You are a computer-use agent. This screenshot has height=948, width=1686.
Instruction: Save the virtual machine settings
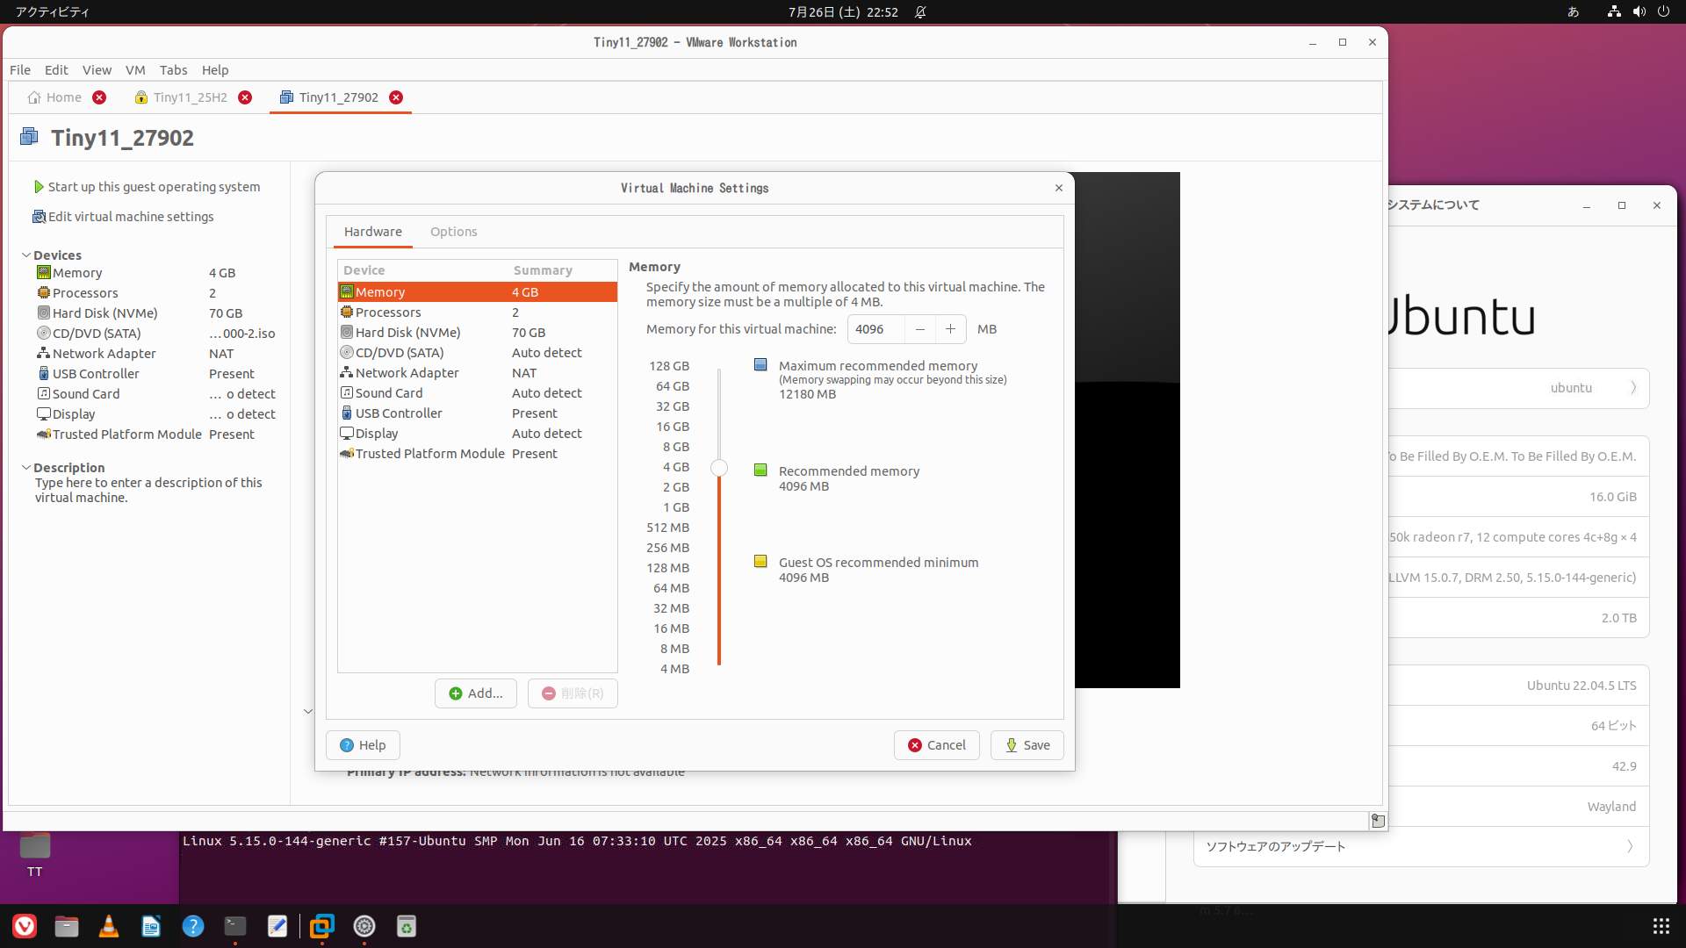1027,745
